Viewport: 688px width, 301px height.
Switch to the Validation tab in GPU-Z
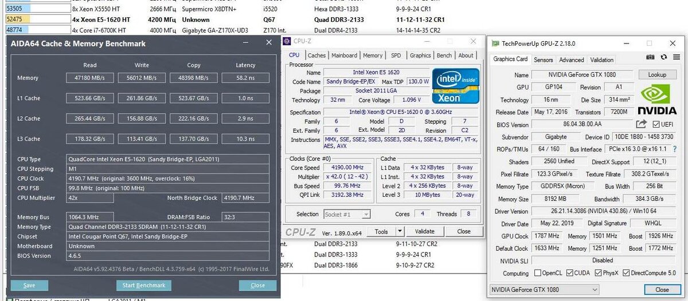tap(601, 60)
